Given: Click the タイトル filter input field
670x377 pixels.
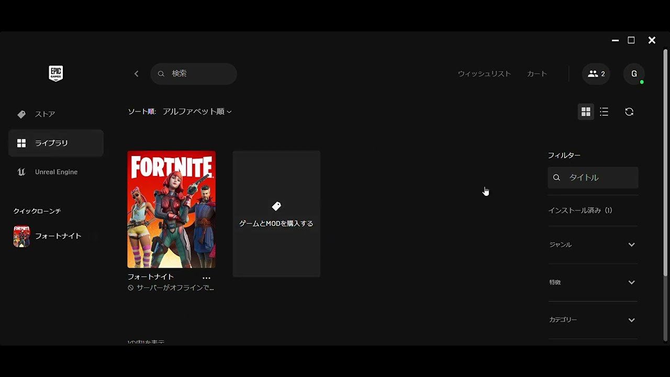Looking at the screenshot, I should pos(593,178).
